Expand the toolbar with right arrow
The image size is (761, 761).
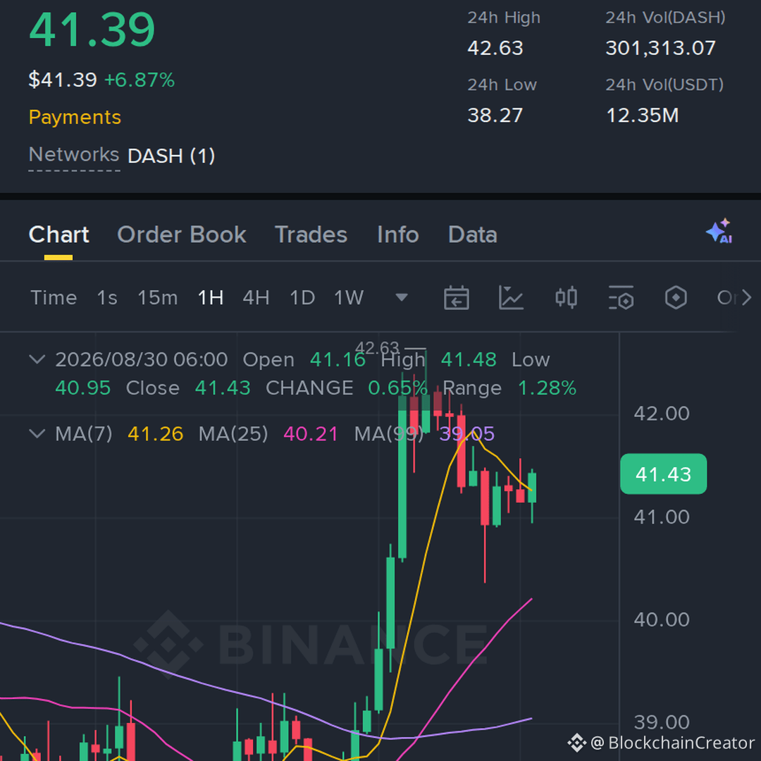746,297
